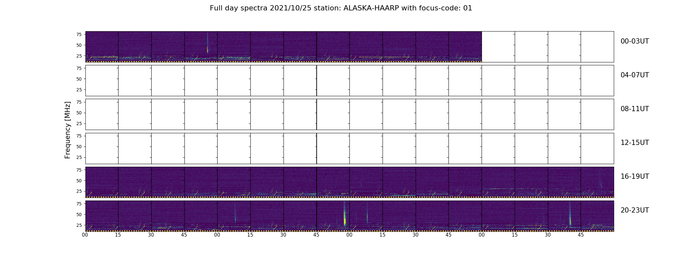Image resolution: width=682 pixels, height=260 pixels.
Task: Click the '04-07UT' row label
Action: pos(635,75)
